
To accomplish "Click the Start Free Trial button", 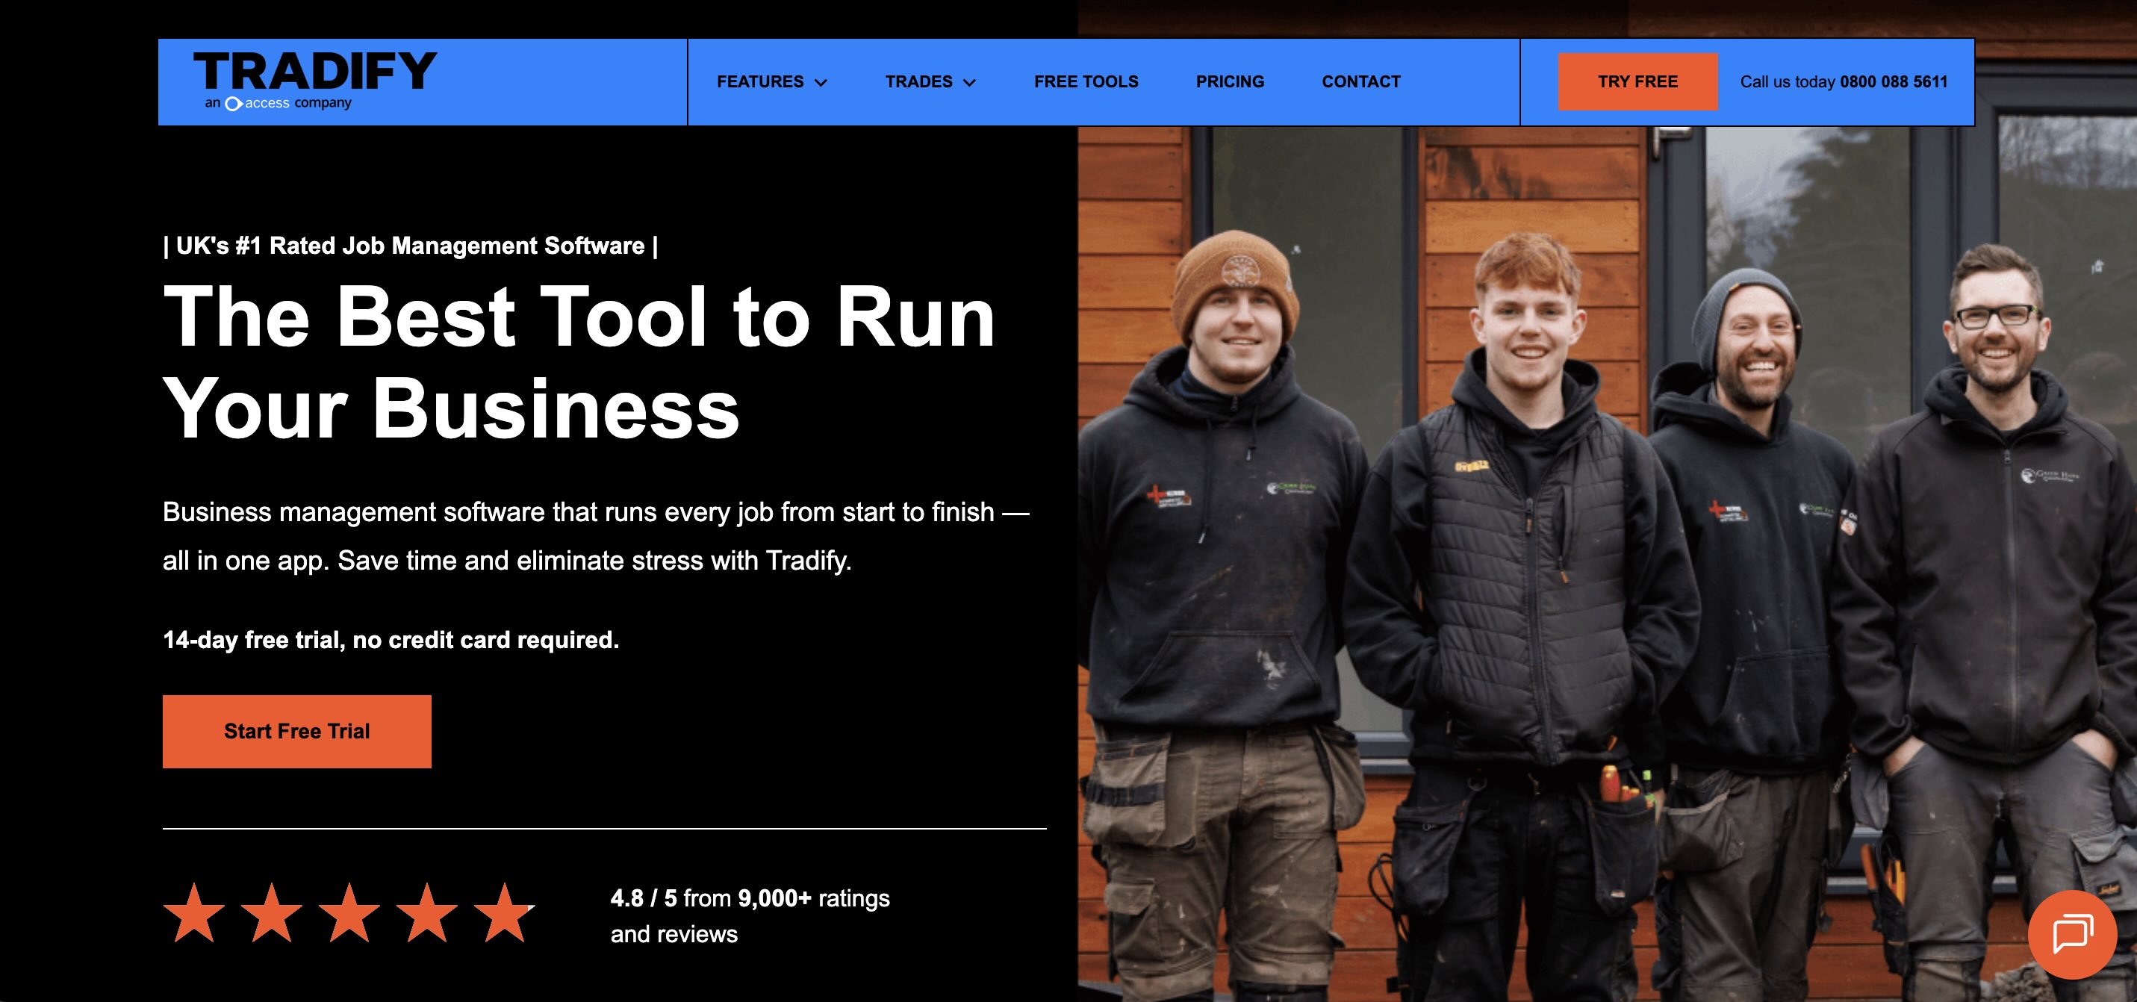I will tap(297, 731).
